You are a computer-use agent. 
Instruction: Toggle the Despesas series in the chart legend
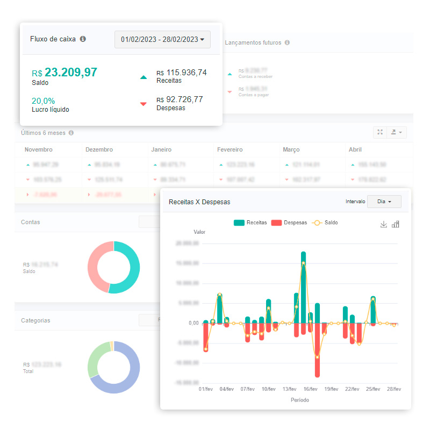pyautogui.click(x=289, y=223)
